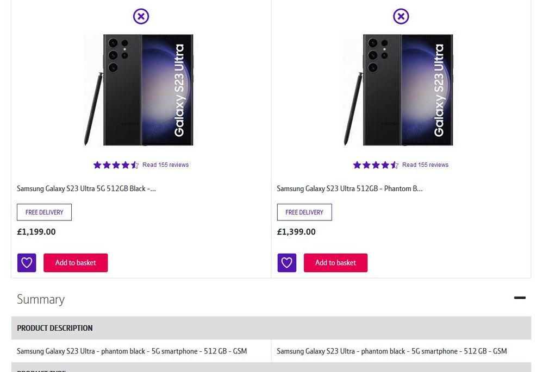Read 155 reviews for the £1,199.00 phone
The height and width of the screenshot is (372, 543).
tap(165, 165)
